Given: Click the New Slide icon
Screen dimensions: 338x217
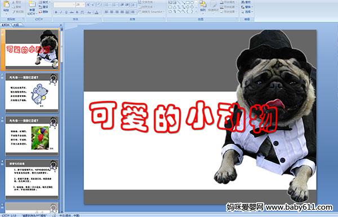Looking at the screenshot, I should pyautogui.click(x=32, y=5).
